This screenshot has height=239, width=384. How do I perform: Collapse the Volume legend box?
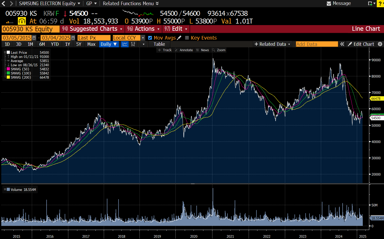[5, 189]
